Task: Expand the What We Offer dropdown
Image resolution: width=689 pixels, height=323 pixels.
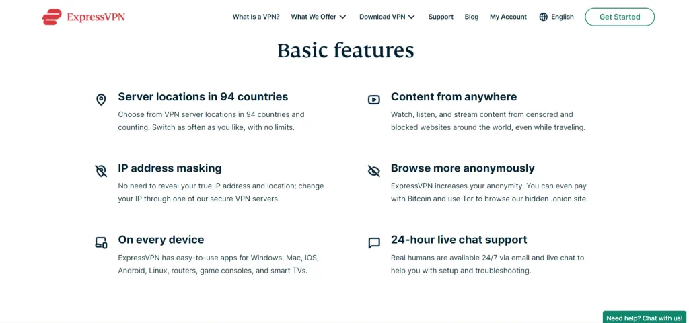Action: (318, 17)
